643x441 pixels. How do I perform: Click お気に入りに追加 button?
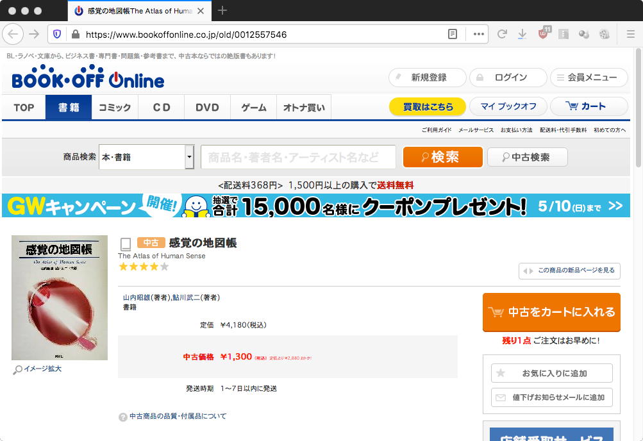[551, 373]
